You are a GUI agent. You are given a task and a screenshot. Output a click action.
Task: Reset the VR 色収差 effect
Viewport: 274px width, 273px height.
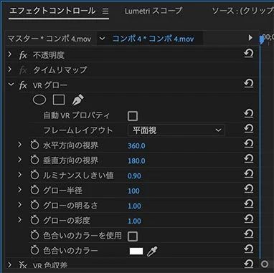[249, 264]
